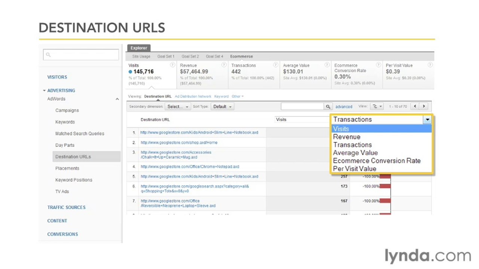Click into the sidebar search field

click(81, 55)
